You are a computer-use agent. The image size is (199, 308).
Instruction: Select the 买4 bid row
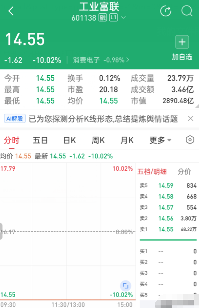pyautogui.click(x=168, y=284)
